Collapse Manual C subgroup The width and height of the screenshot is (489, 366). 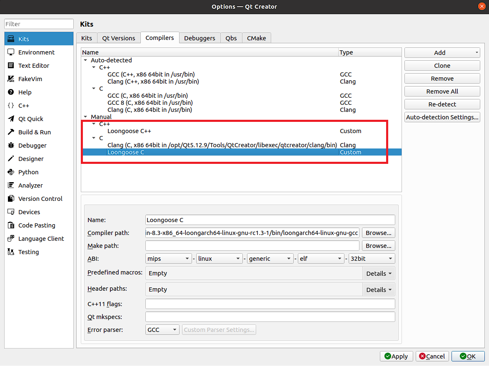coord(94,138)
